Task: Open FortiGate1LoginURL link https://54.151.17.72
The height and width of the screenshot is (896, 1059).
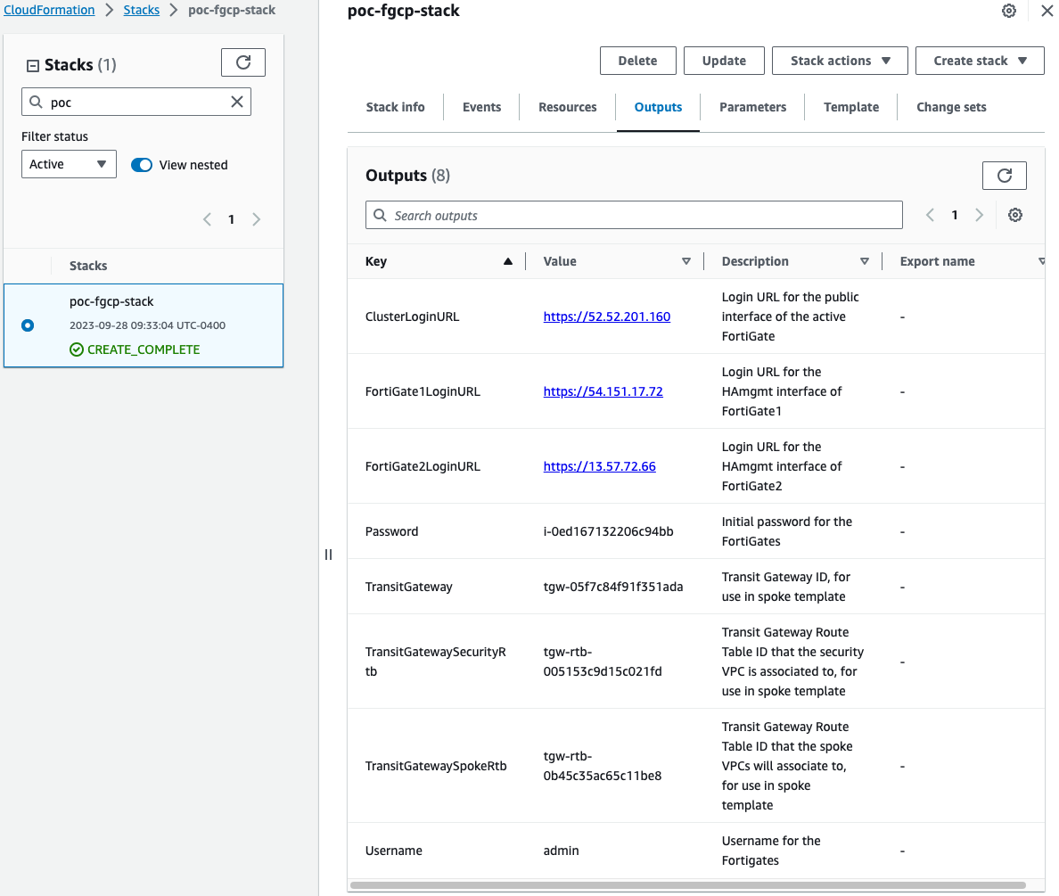Action: click(603, 392)
